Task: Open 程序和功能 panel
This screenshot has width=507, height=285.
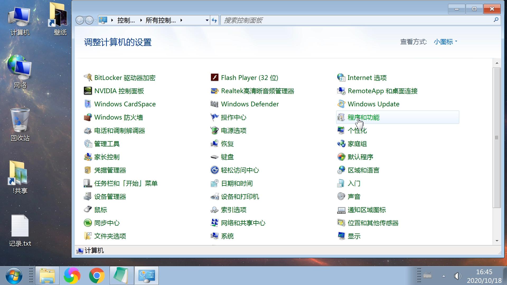Action: tap(364, 117)
